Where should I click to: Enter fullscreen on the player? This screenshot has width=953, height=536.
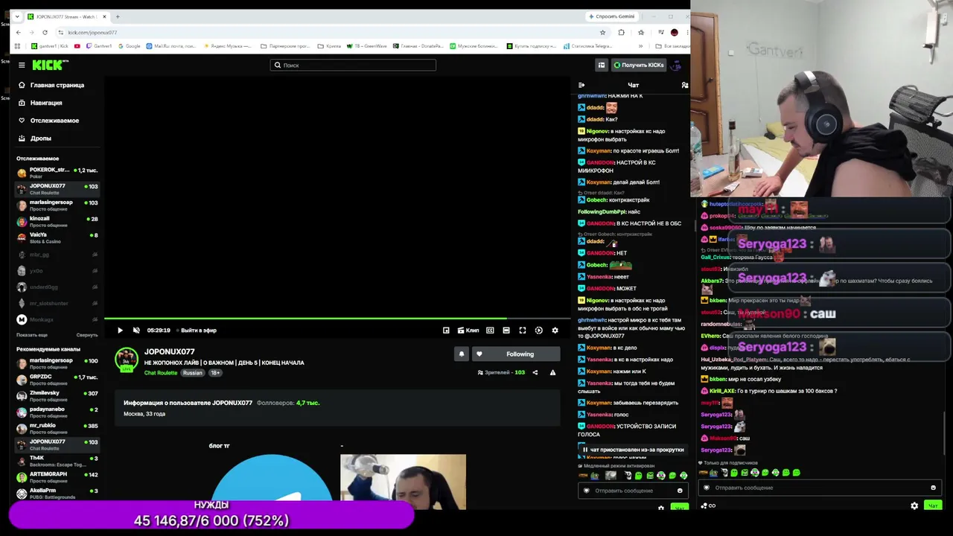(x=523, y=331)
